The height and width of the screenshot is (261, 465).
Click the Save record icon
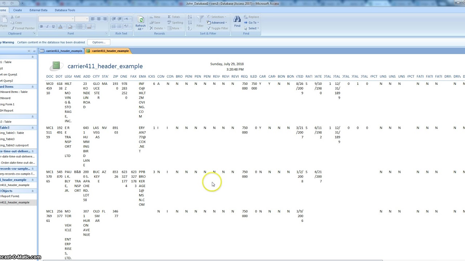pos(151,22)
